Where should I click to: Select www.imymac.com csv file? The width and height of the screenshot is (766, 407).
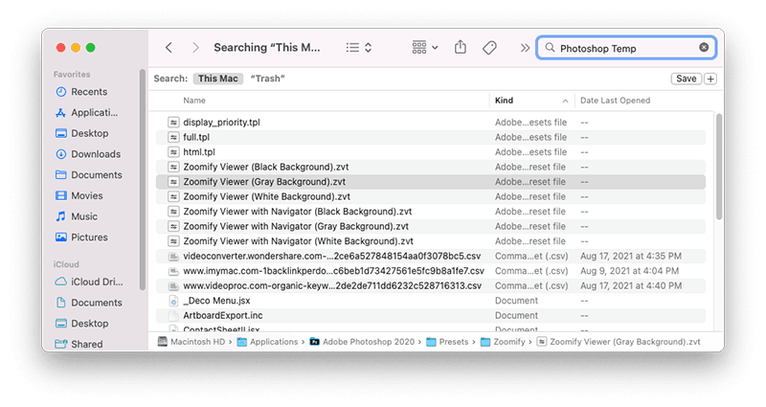coord(431,271)
